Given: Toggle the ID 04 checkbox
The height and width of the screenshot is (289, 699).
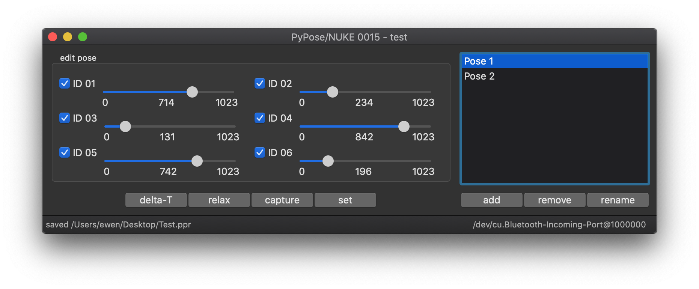Looking at the screenshot, I should click(260, 118).
